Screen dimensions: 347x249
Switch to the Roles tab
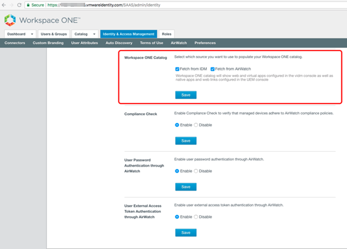166,34
